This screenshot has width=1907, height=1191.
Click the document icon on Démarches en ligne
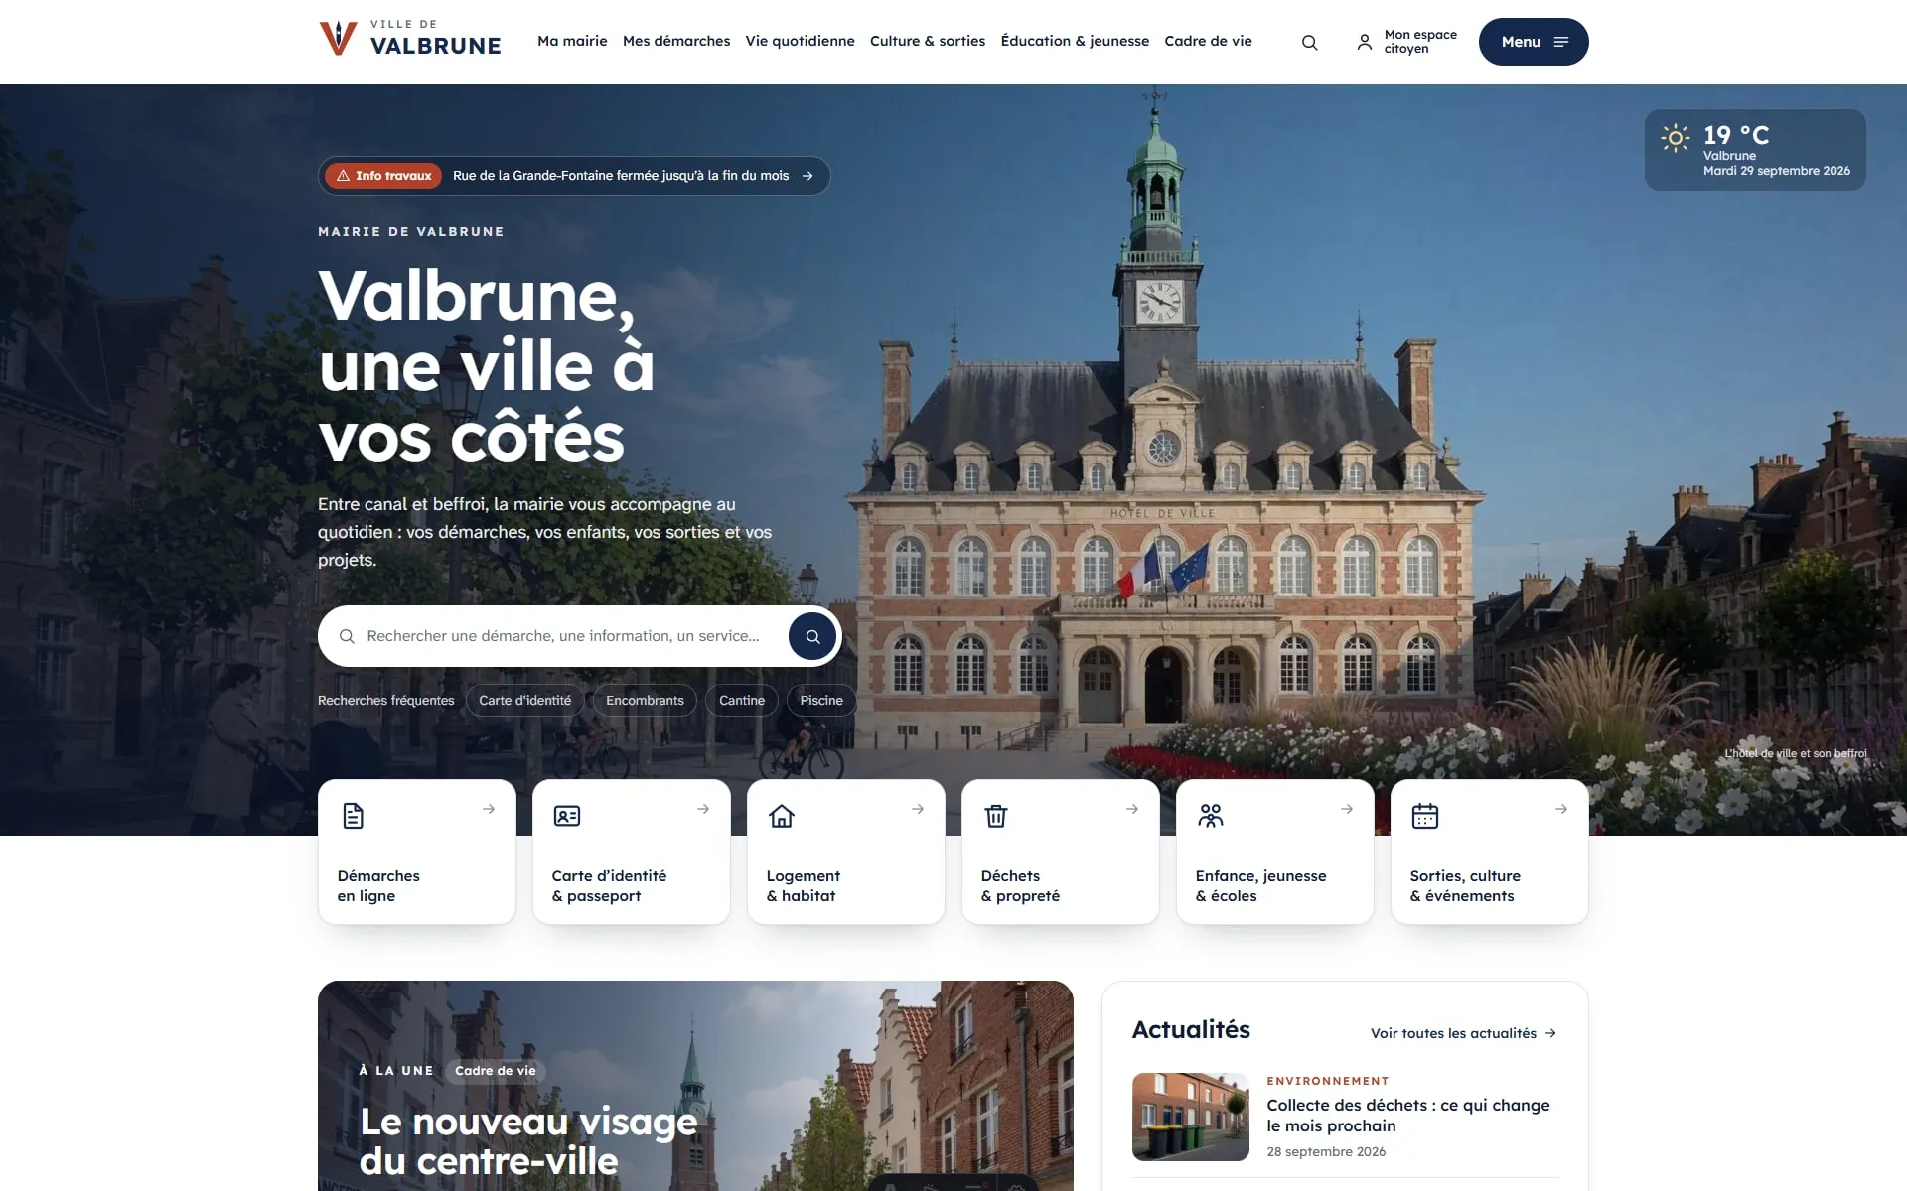[x=353, y=816]
